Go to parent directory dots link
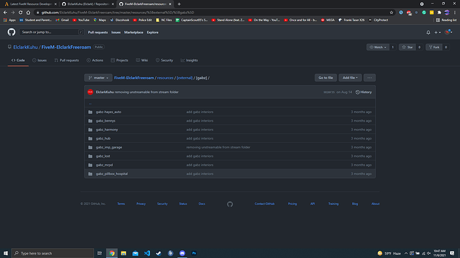Screen dimensions: 460x258 [x=91, y=103]
